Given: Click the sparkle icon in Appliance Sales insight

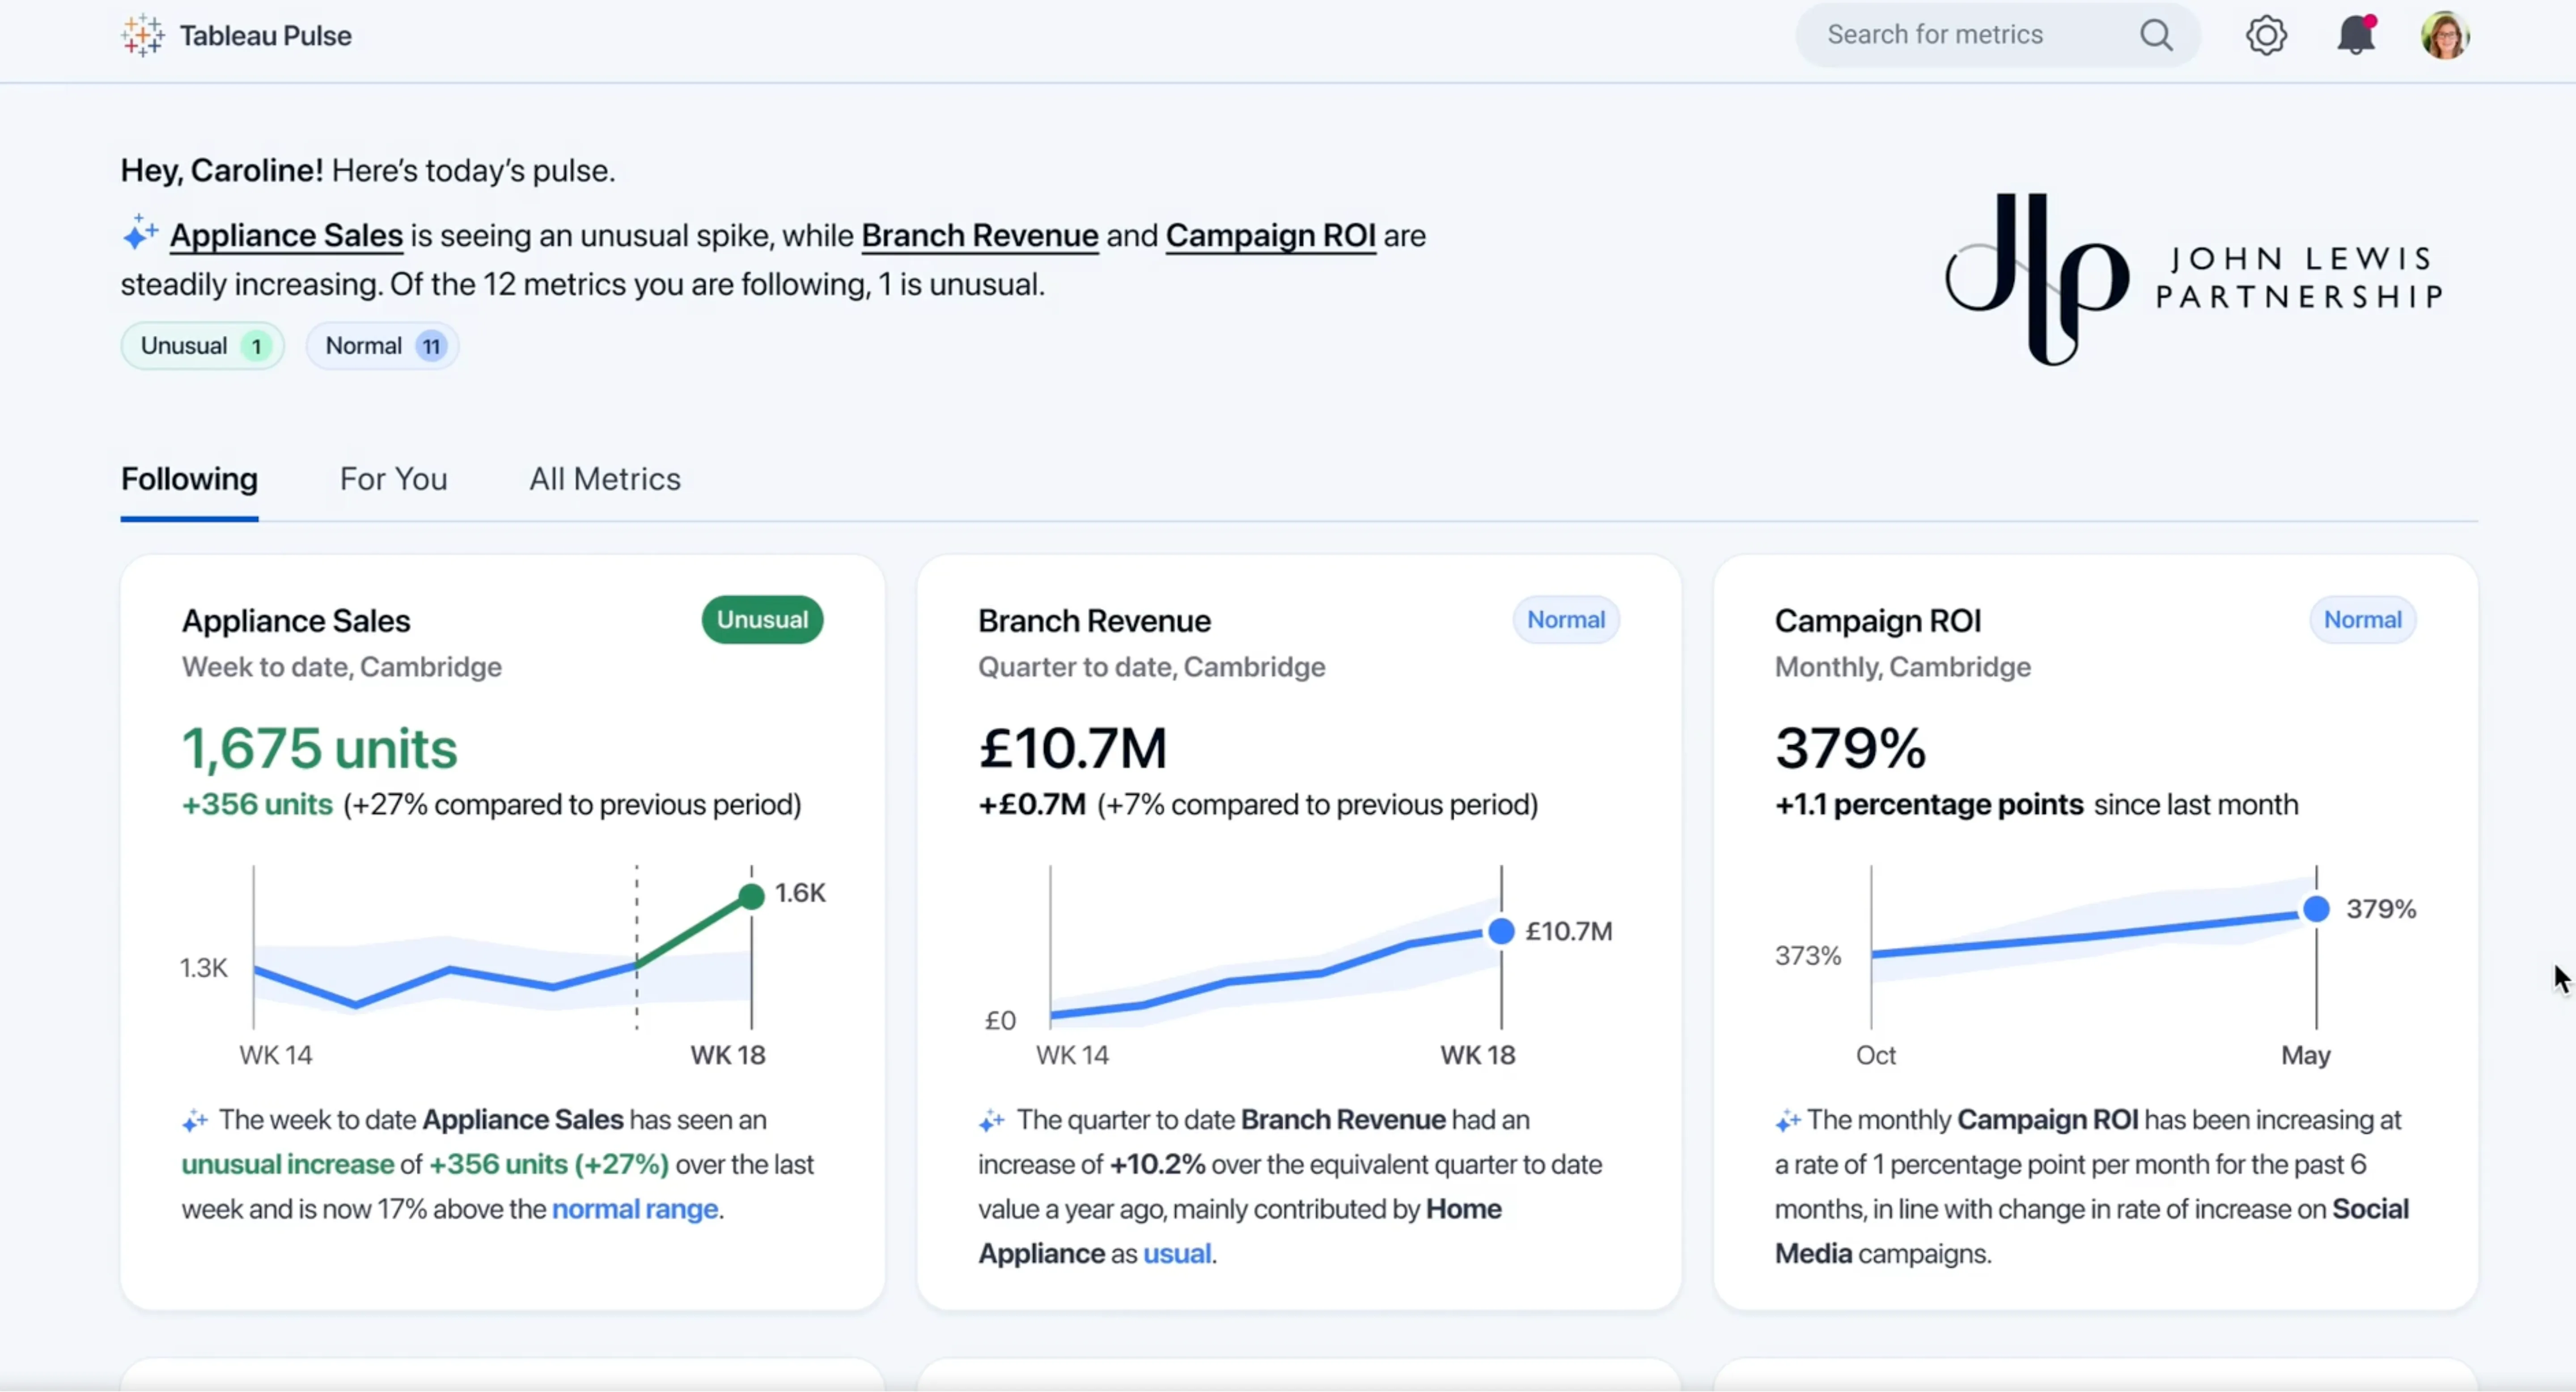Looking at the screenshot, I should (195, 1121).
